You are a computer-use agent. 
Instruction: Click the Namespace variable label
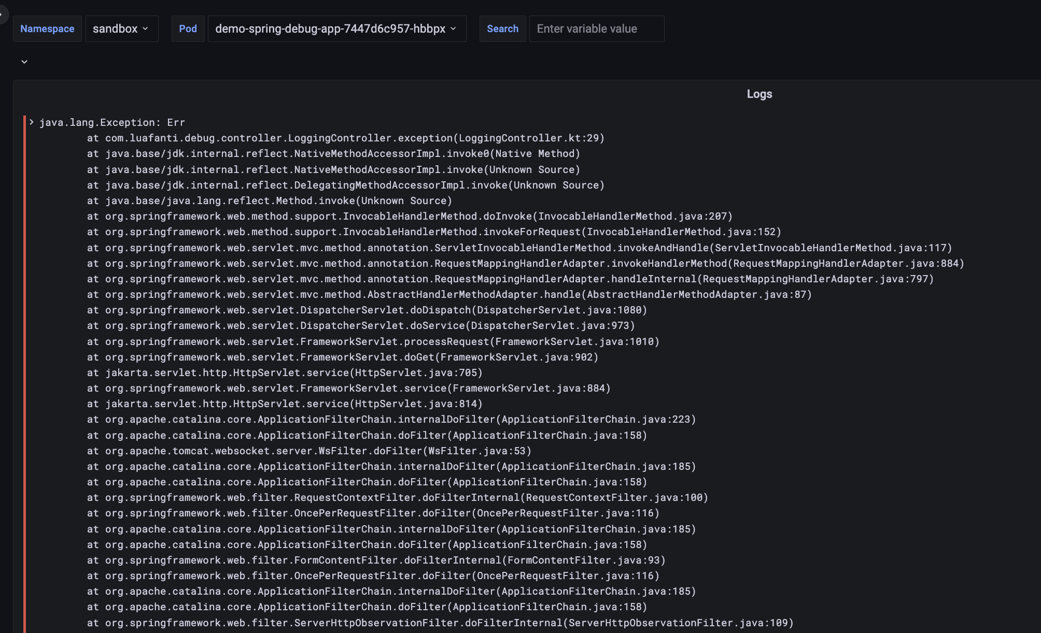pyautogui.click(x=47, y=29)
